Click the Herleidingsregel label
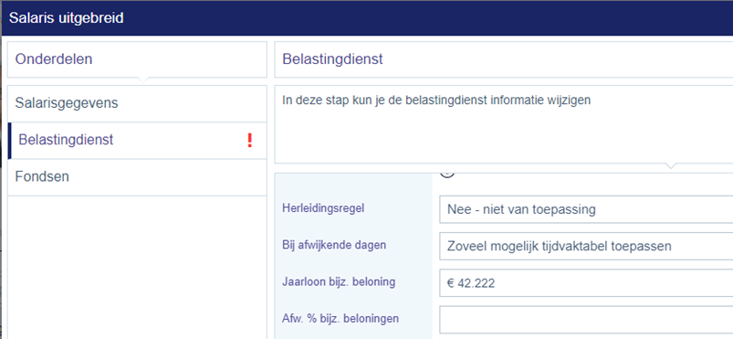Screen dimensions: 733x339 point(323,208)
